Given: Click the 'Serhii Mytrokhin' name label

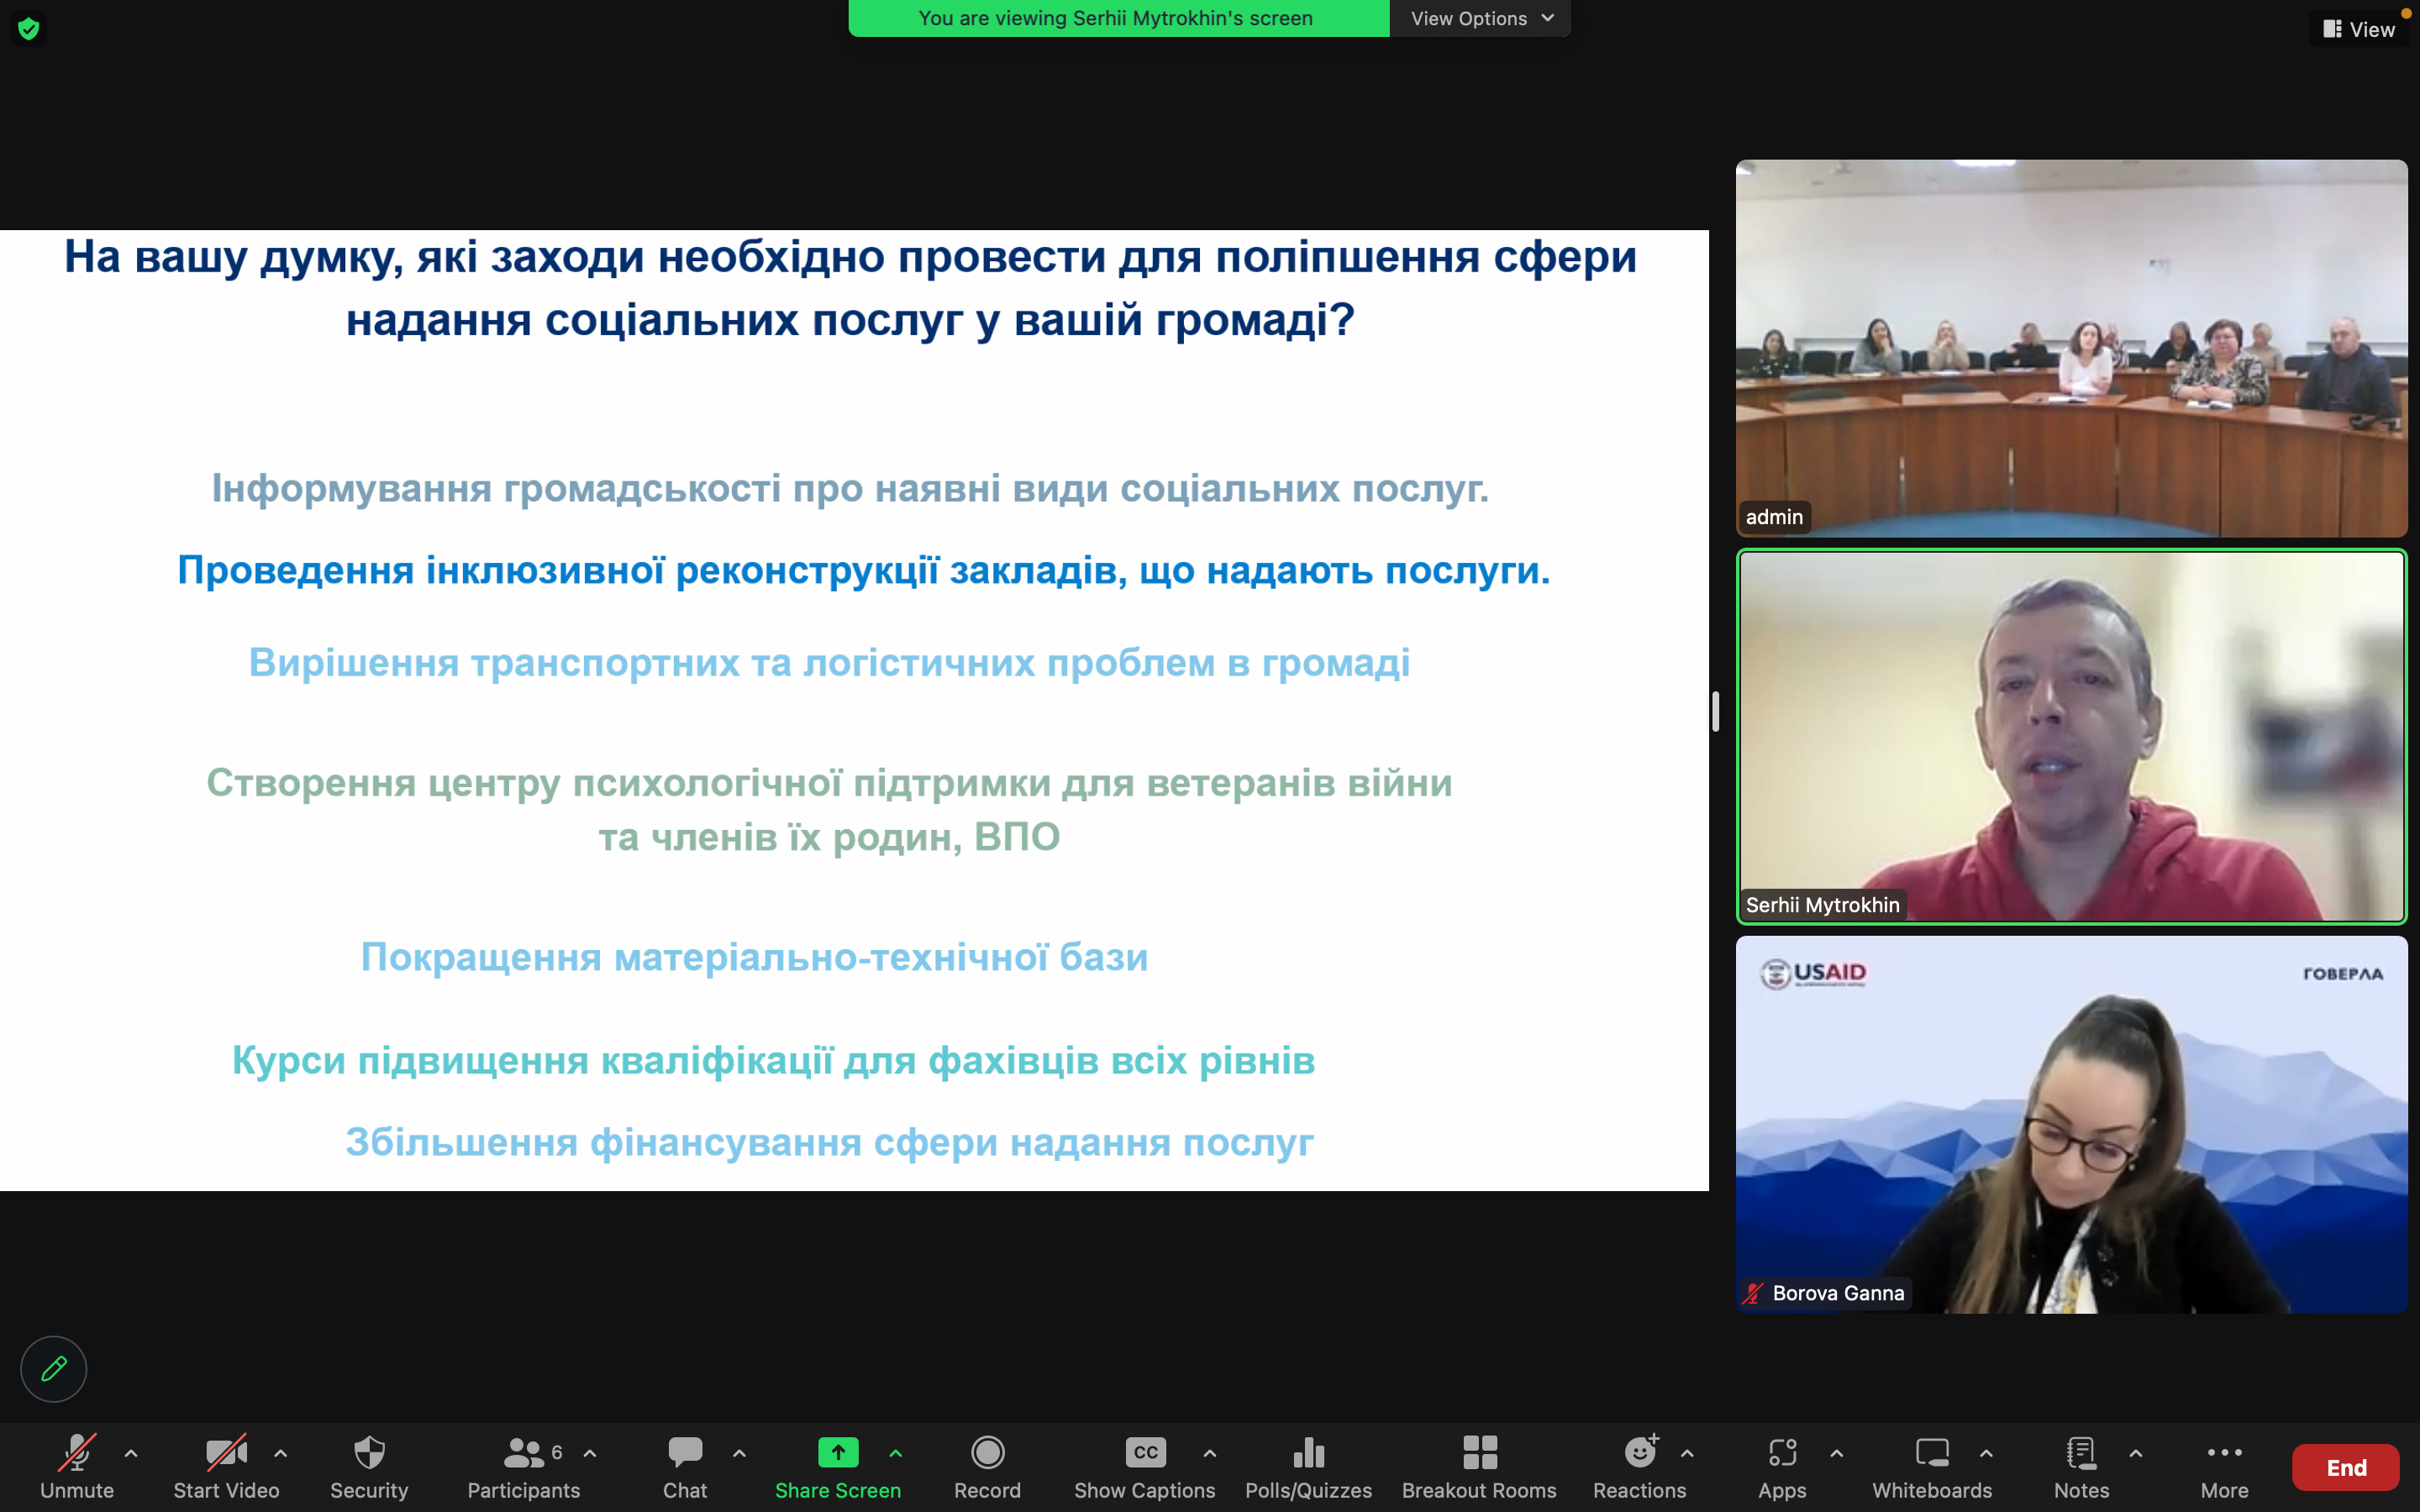Looking at the screenshot, I should click(1823, 905).
